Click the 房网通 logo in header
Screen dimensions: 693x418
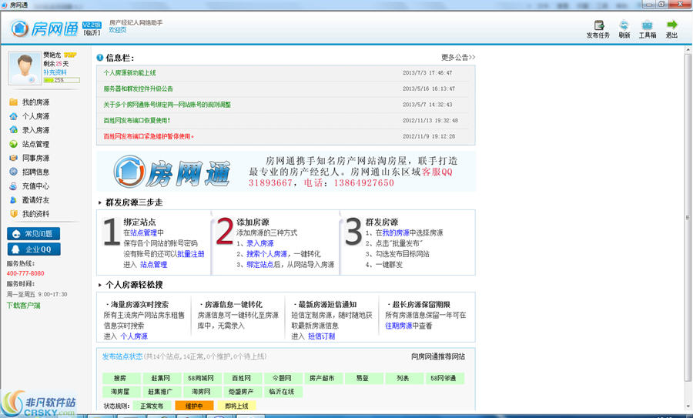click(44, 28)
